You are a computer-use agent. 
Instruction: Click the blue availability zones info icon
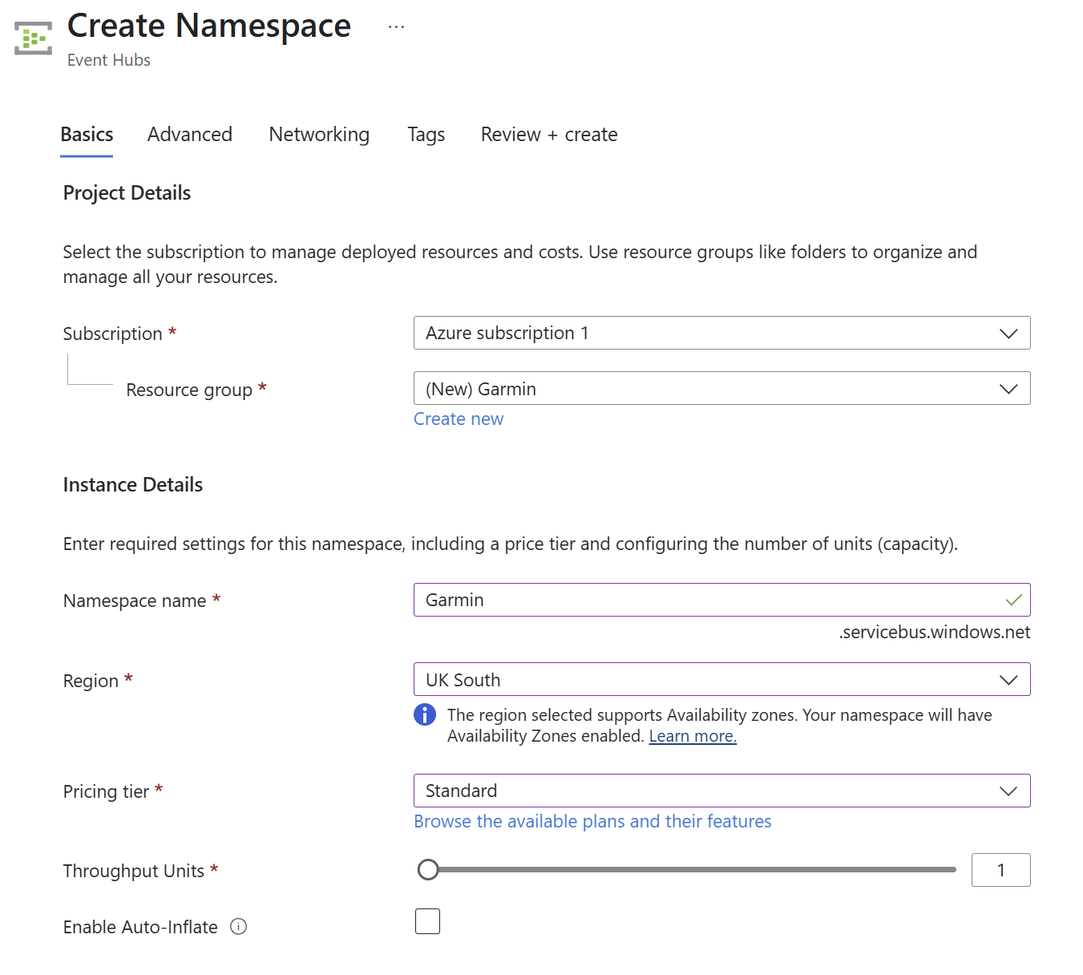425,714
